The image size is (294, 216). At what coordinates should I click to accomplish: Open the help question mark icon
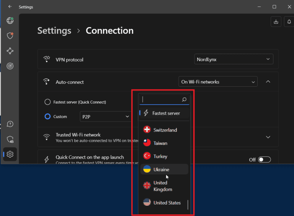pos(10,124)
